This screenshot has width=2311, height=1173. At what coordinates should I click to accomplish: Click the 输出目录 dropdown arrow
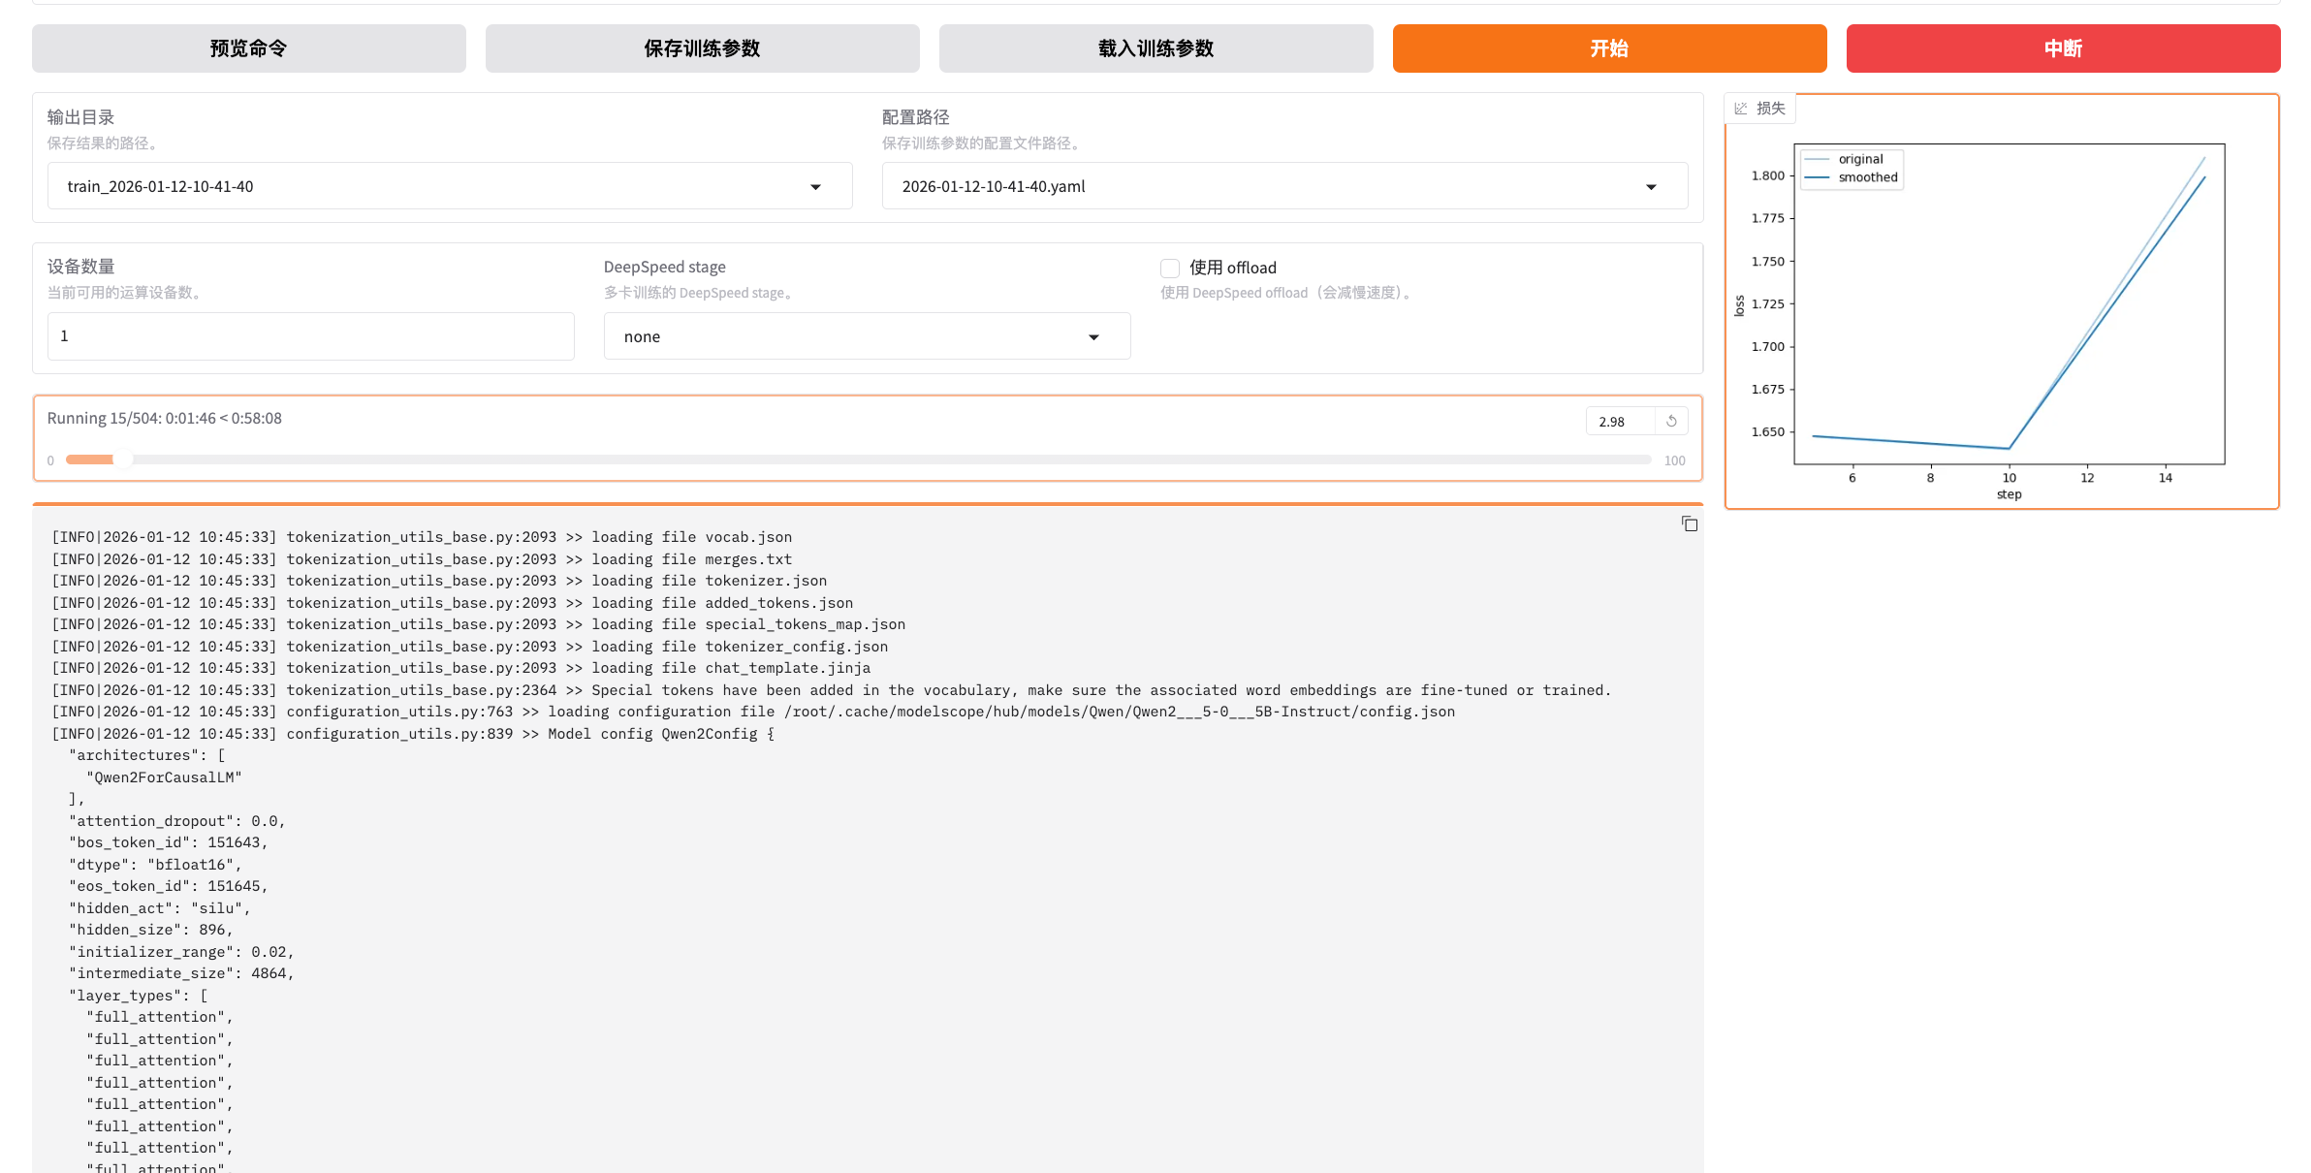tap(815, 187)
